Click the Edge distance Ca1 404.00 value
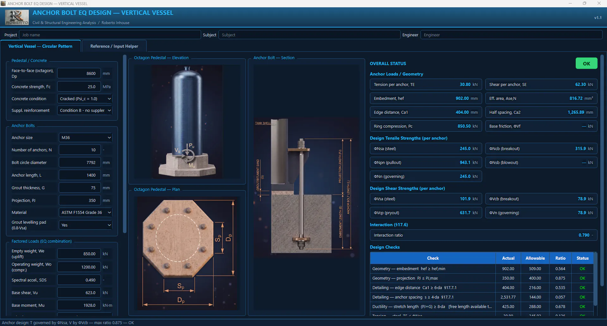 [x=462, y=112]
